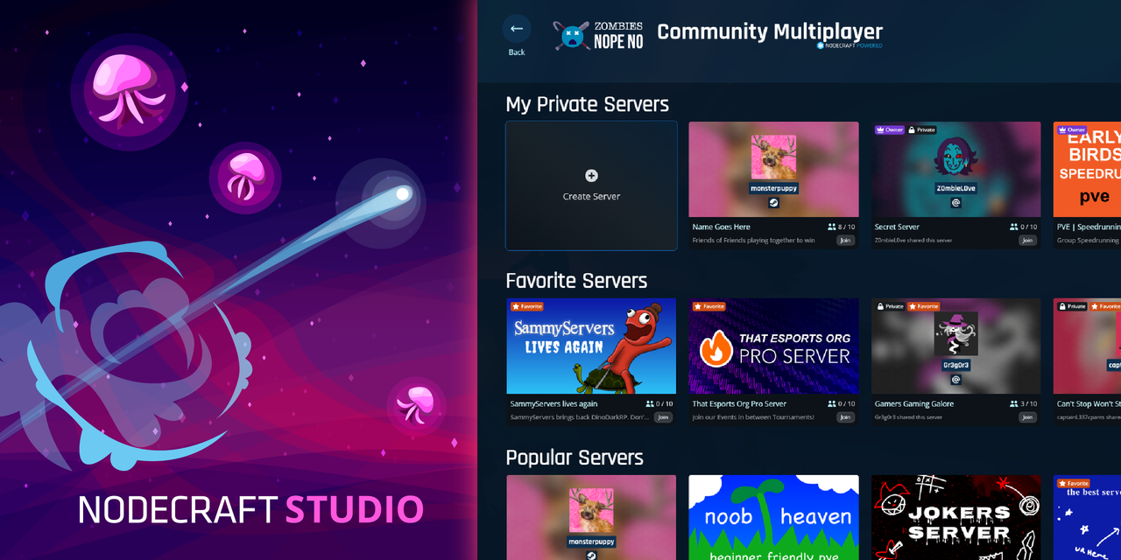Click the Steam icon under monsterpuppy

point(773,203)
